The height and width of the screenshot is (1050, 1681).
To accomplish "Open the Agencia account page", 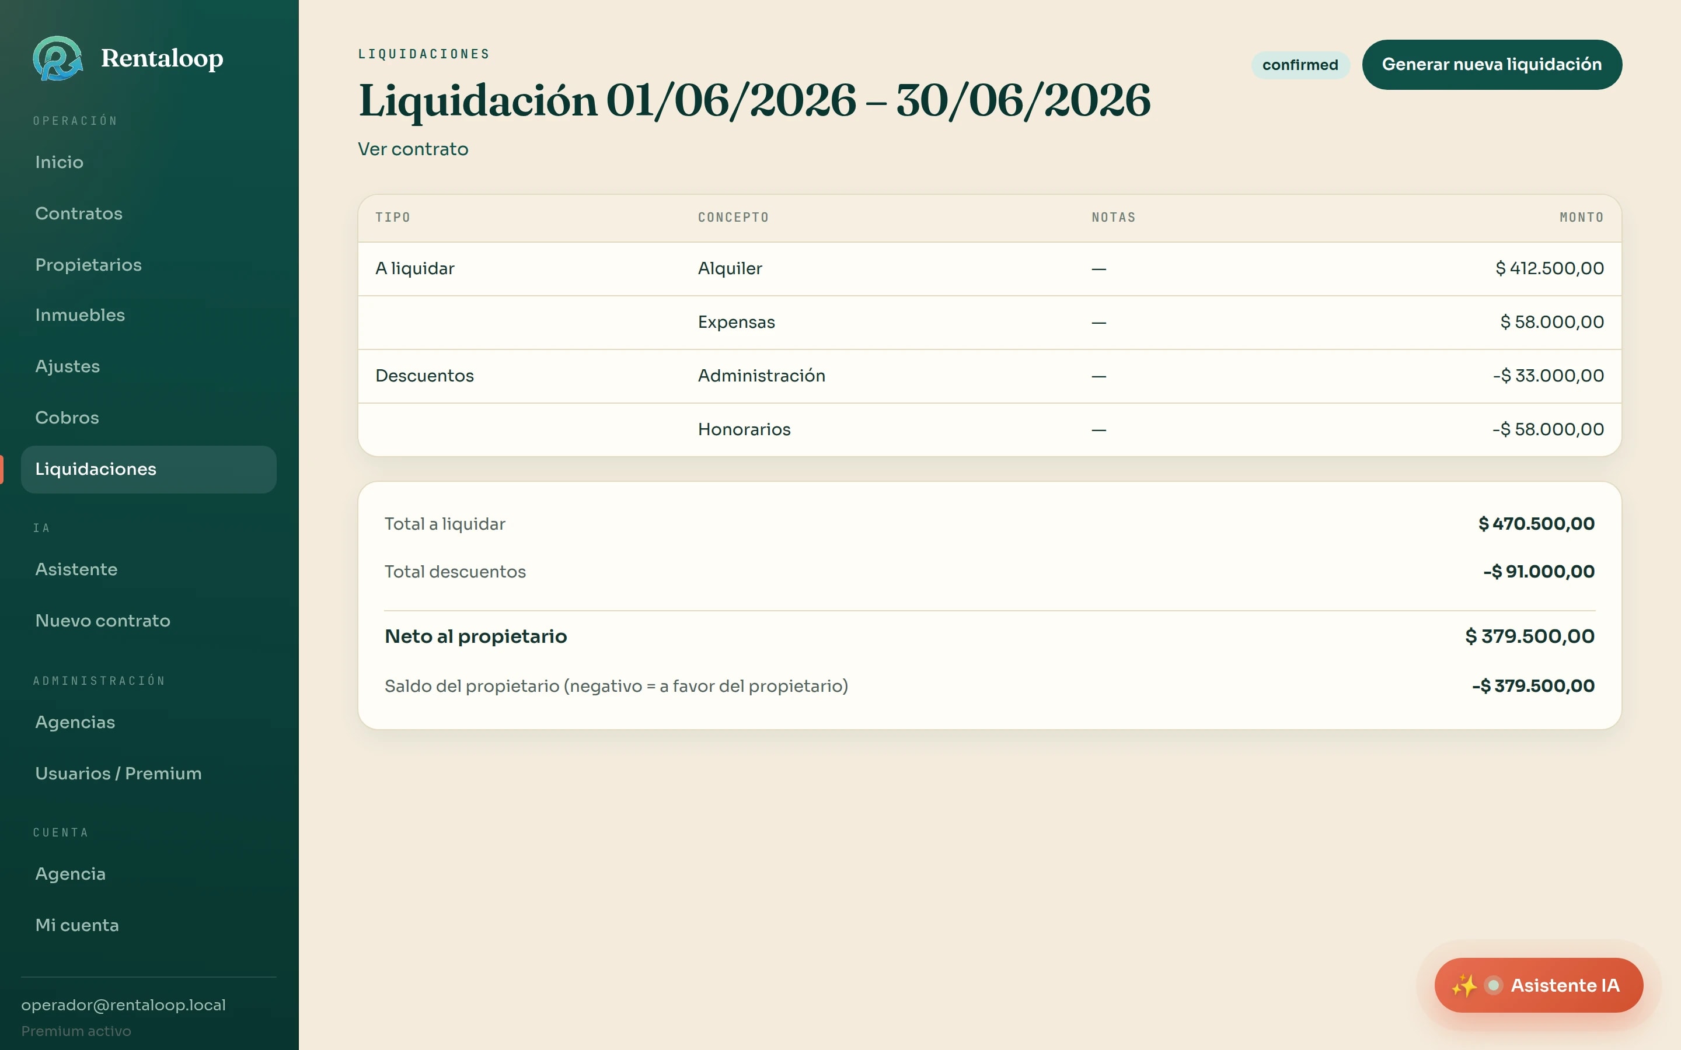I will pos(149,874).
